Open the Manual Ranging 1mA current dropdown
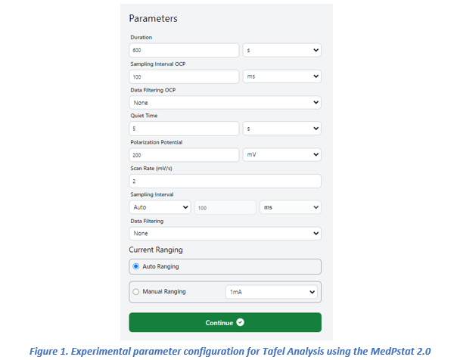This screenshot has height=360, width=454. click(271, 292)
